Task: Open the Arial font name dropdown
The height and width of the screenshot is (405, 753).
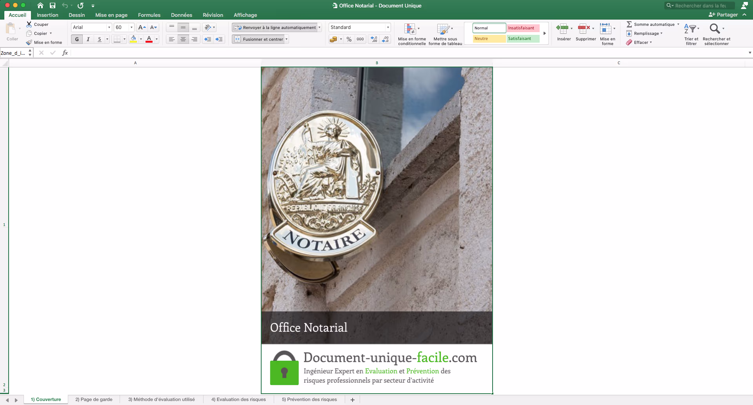Action: [x=109, y=27]
